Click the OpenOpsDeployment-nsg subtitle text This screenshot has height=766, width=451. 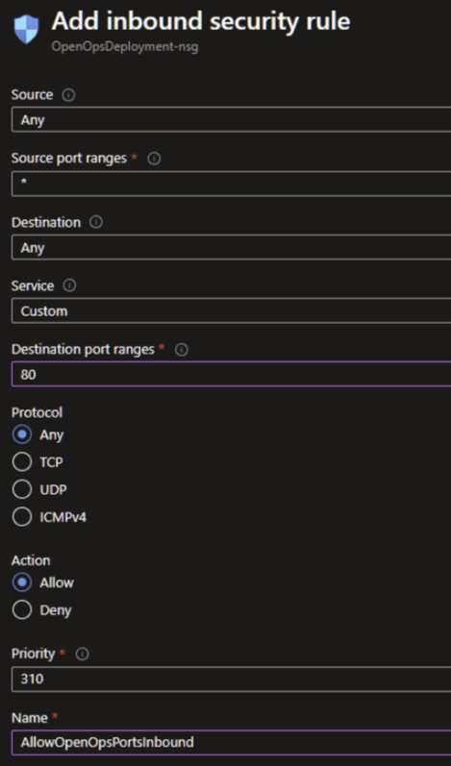125,48
